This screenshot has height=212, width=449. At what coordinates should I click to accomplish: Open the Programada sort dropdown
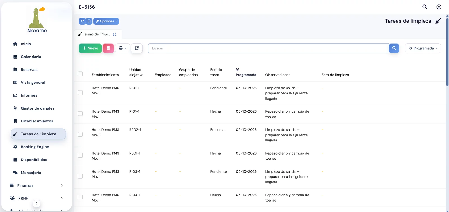tap(423, 48)
